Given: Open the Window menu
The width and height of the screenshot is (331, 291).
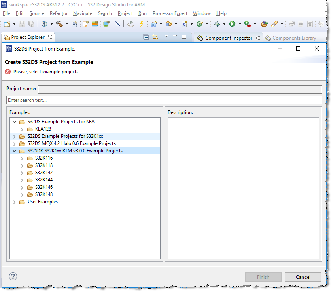Looking at the screenshot, I should (202, 13).
